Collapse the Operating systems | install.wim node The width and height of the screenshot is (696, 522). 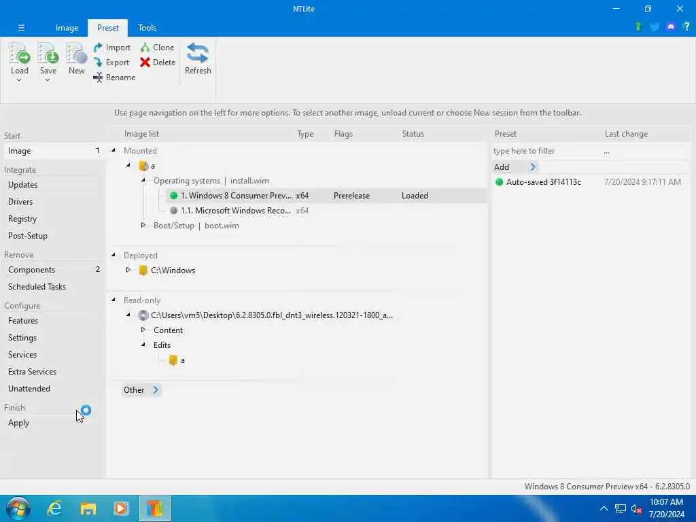coord(143,180)
